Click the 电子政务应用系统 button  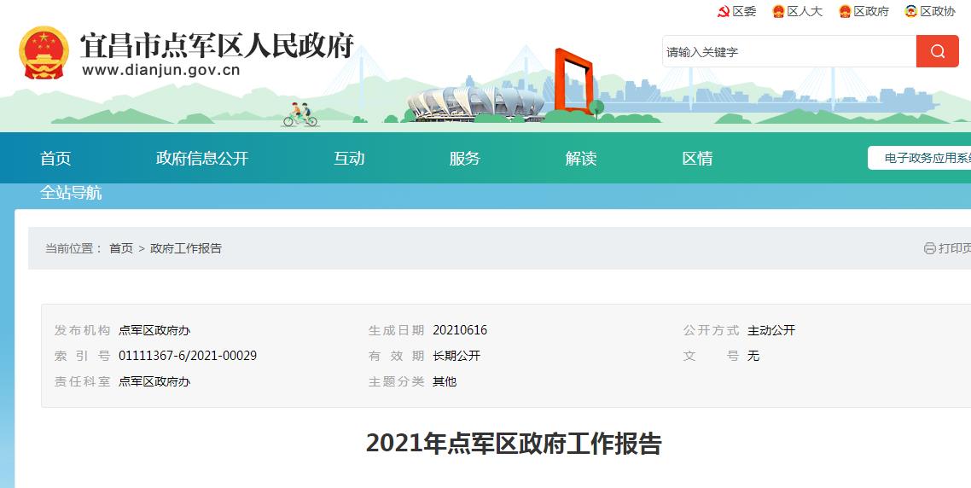[x=920, y=158]
